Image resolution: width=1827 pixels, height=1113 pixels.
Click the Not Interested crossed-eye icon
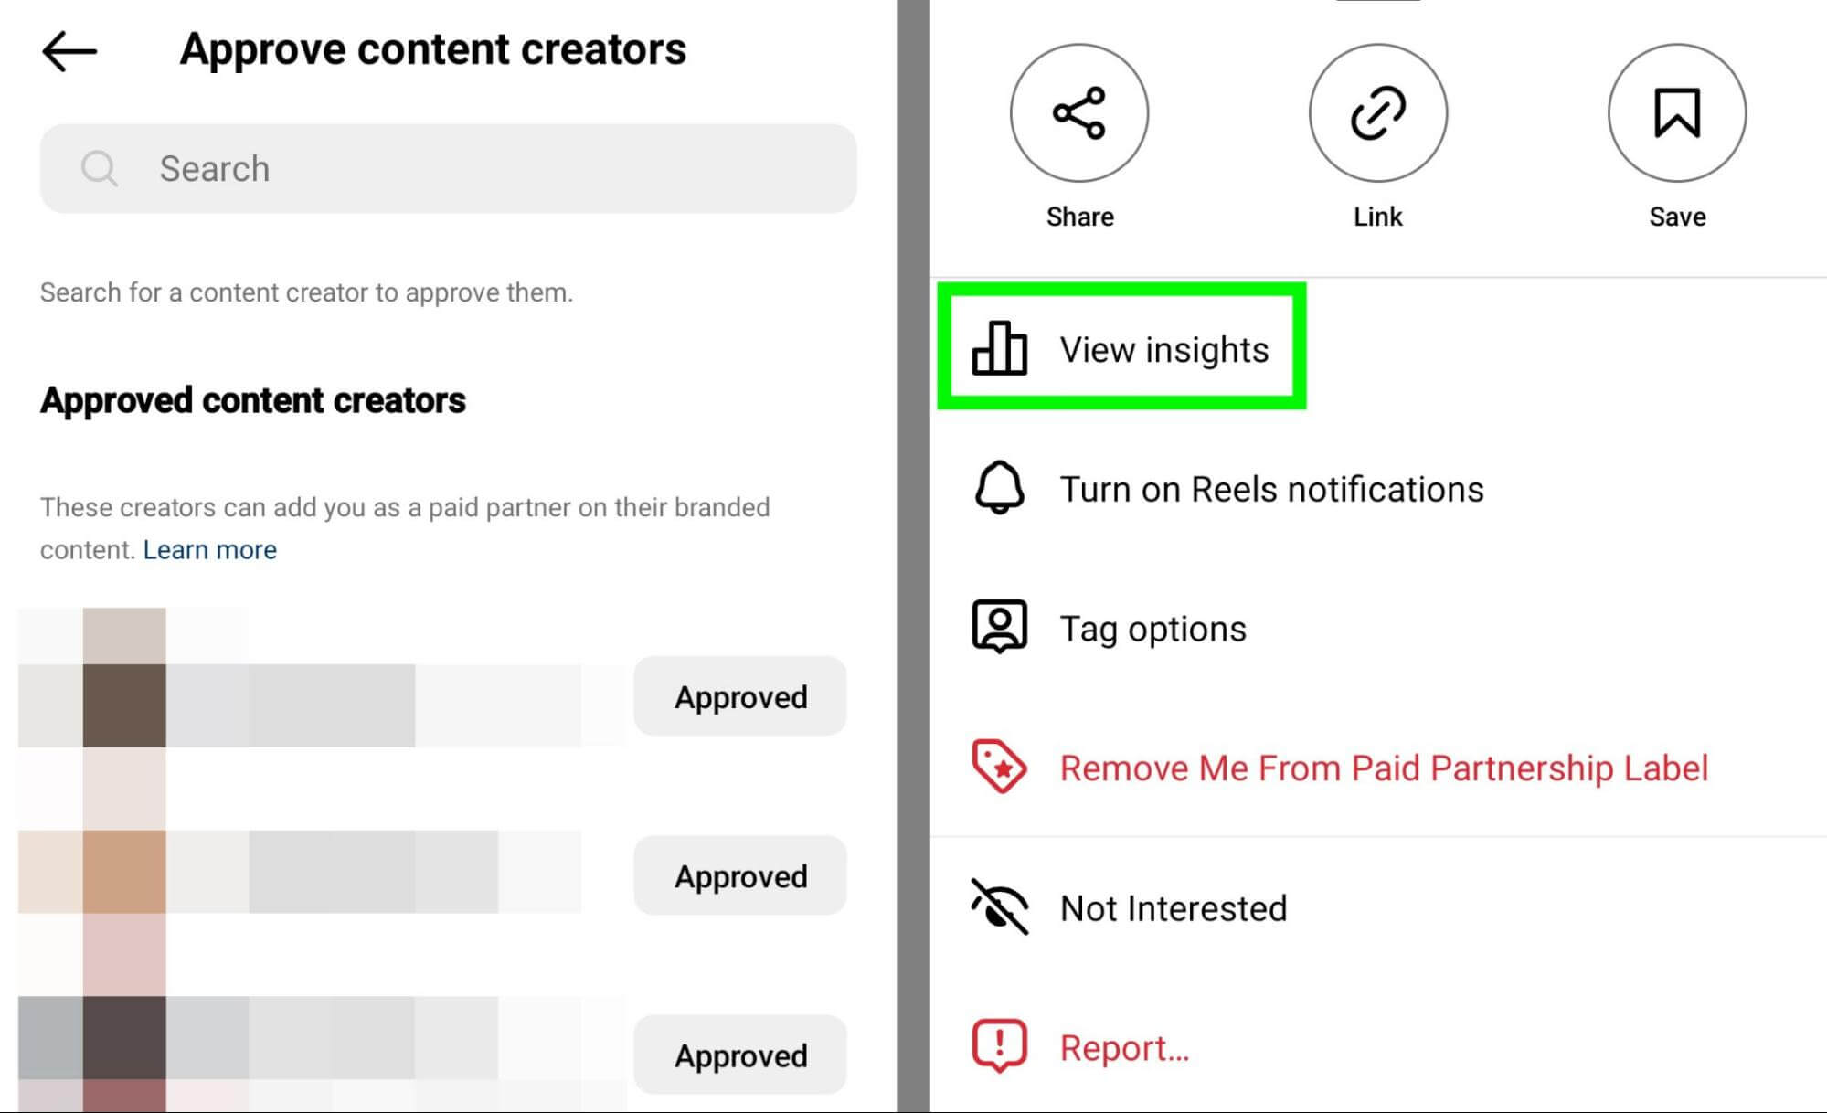point(1001,906)
